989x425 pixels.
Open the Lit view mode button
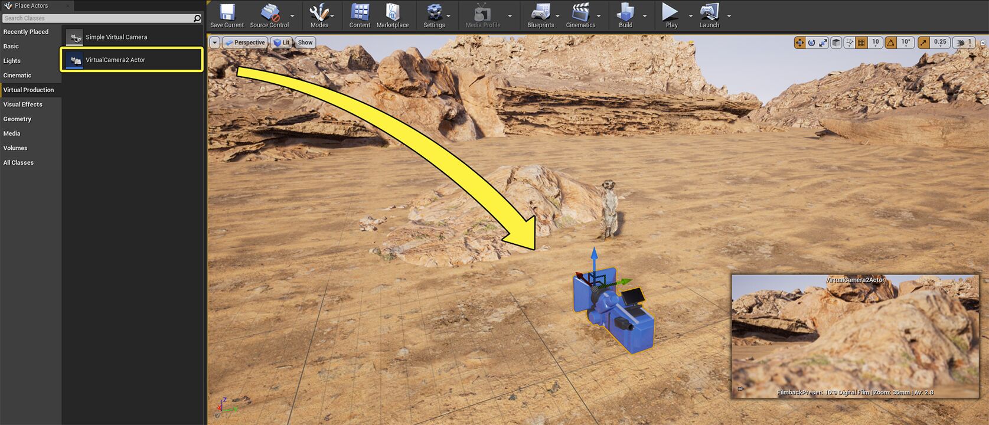click(x=282, y=42)
